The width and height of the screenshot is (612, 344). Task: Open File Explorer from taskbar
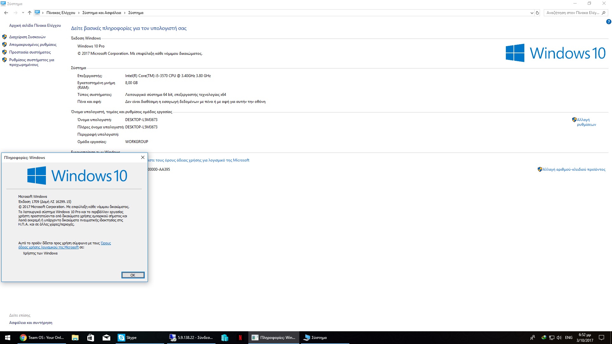pos(75,338)
